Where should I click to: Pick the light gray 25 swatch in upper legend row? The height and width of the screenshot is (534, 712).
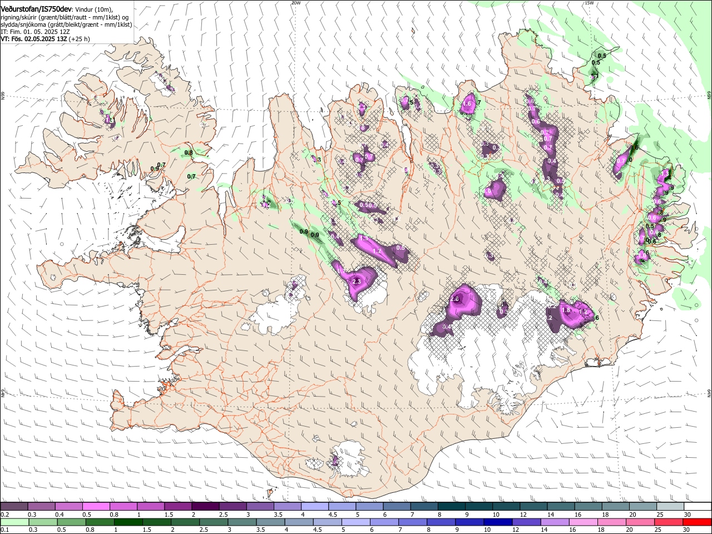670,507
